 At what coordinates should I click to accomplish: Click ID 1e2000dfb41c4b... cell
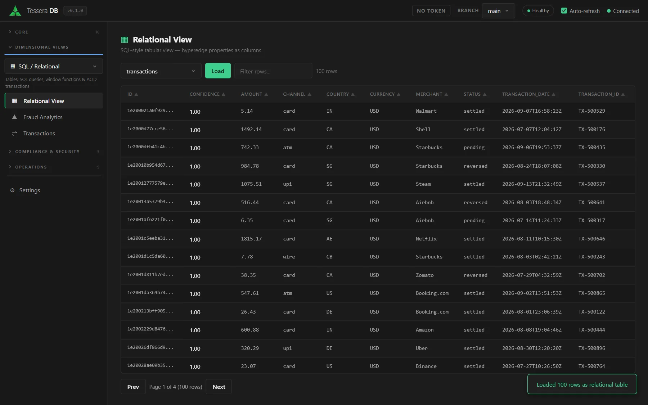(150, 147)
